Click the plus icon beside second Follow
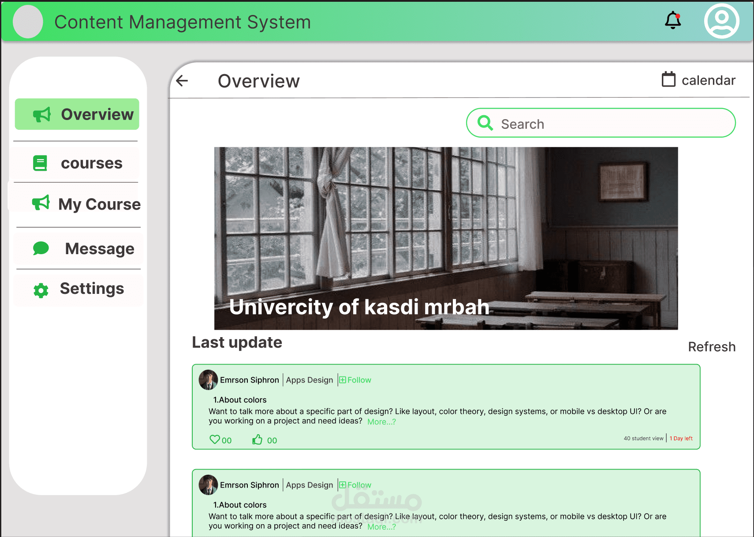The image size is (754, 537). coord(343,485)
